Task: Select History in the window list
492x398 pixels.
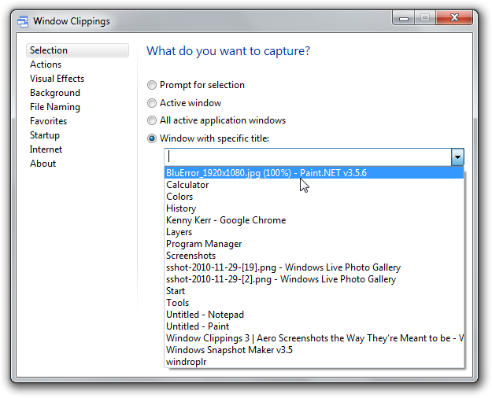Action: pos(314,208)
